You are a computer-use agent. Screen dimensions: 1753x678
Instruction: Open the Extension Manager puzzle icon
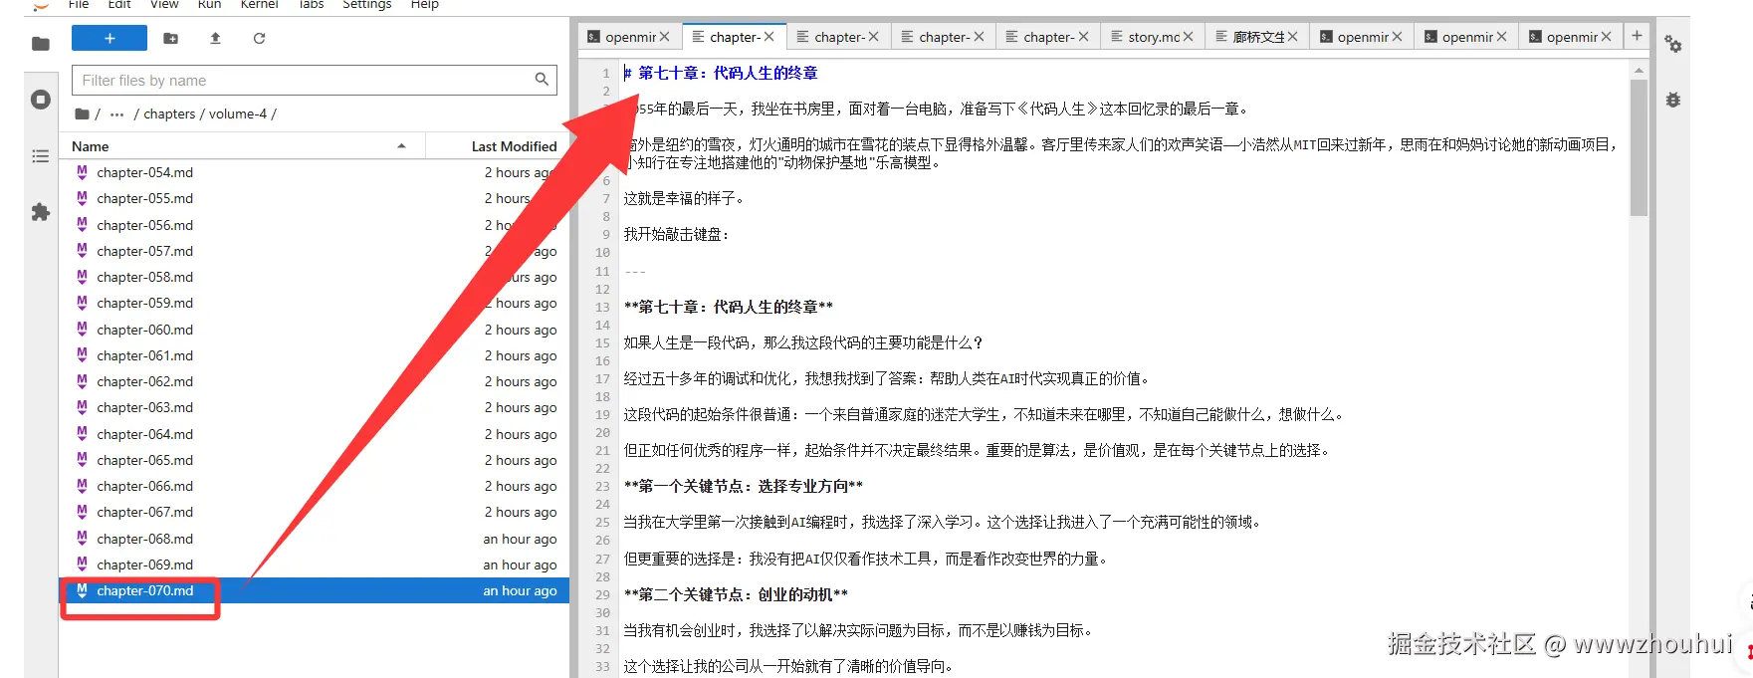[x=40, y=212]
